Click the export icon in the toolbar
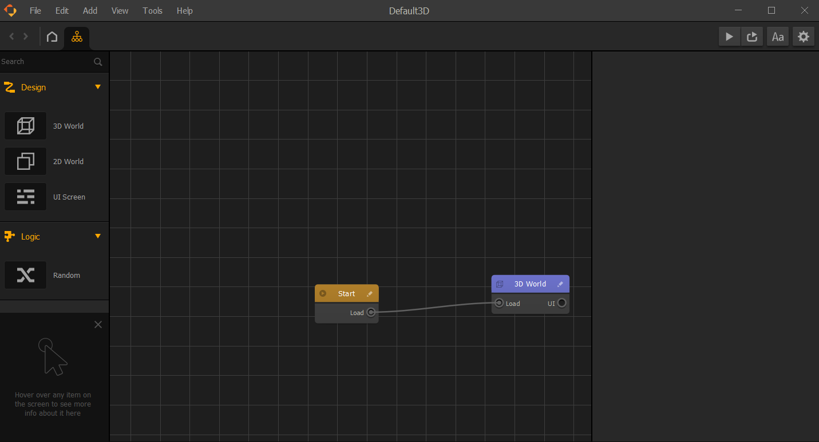 (751, 36)
